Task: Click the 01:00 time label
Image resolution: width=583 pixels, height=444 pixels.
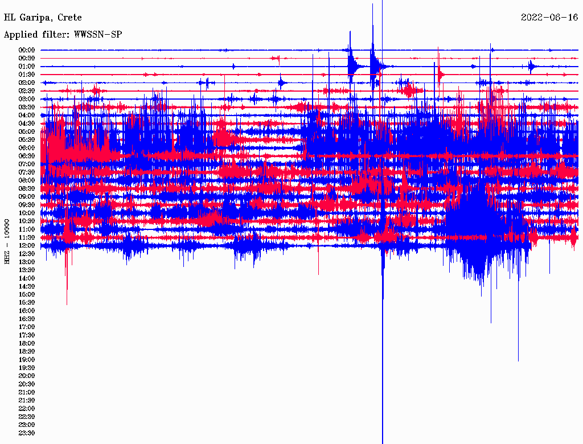Action: (x=27, y=66)
